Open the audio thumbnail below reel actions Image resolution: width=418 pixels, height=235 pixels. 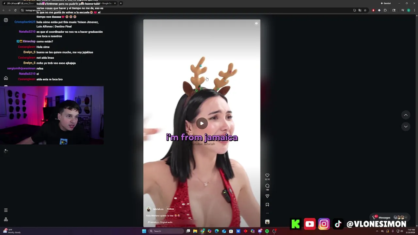[x=267, y=222]
